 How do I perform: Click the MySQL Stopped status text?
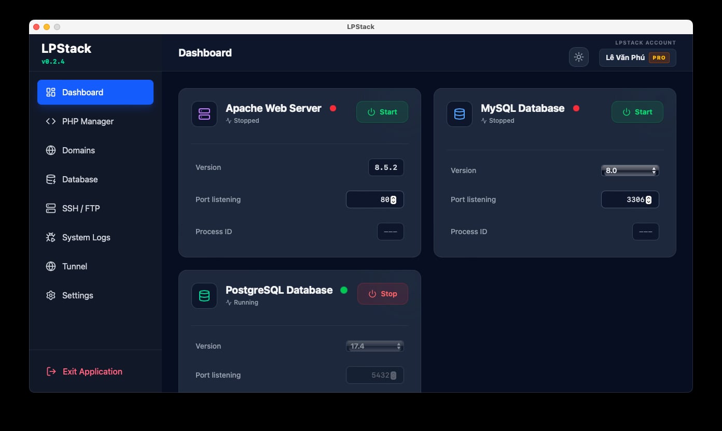[x=502, y=121]
